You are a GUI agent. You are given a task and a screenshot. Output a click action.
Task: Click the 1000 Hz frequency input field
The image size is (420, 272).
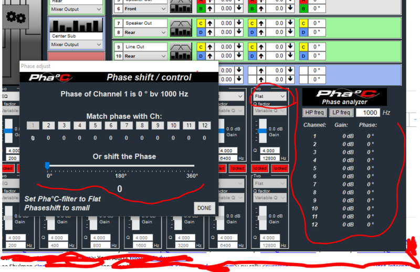click(368, 113)
